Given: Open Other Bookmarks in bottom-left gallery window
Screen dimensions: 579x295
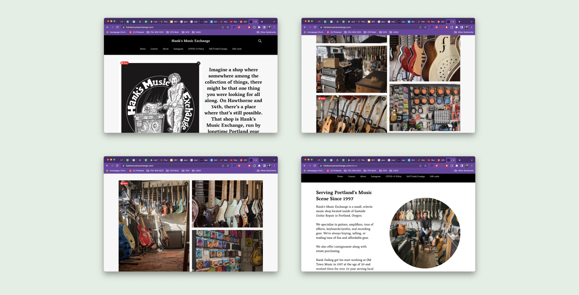Looking at the screenshot, I should [x=266, y=170].
